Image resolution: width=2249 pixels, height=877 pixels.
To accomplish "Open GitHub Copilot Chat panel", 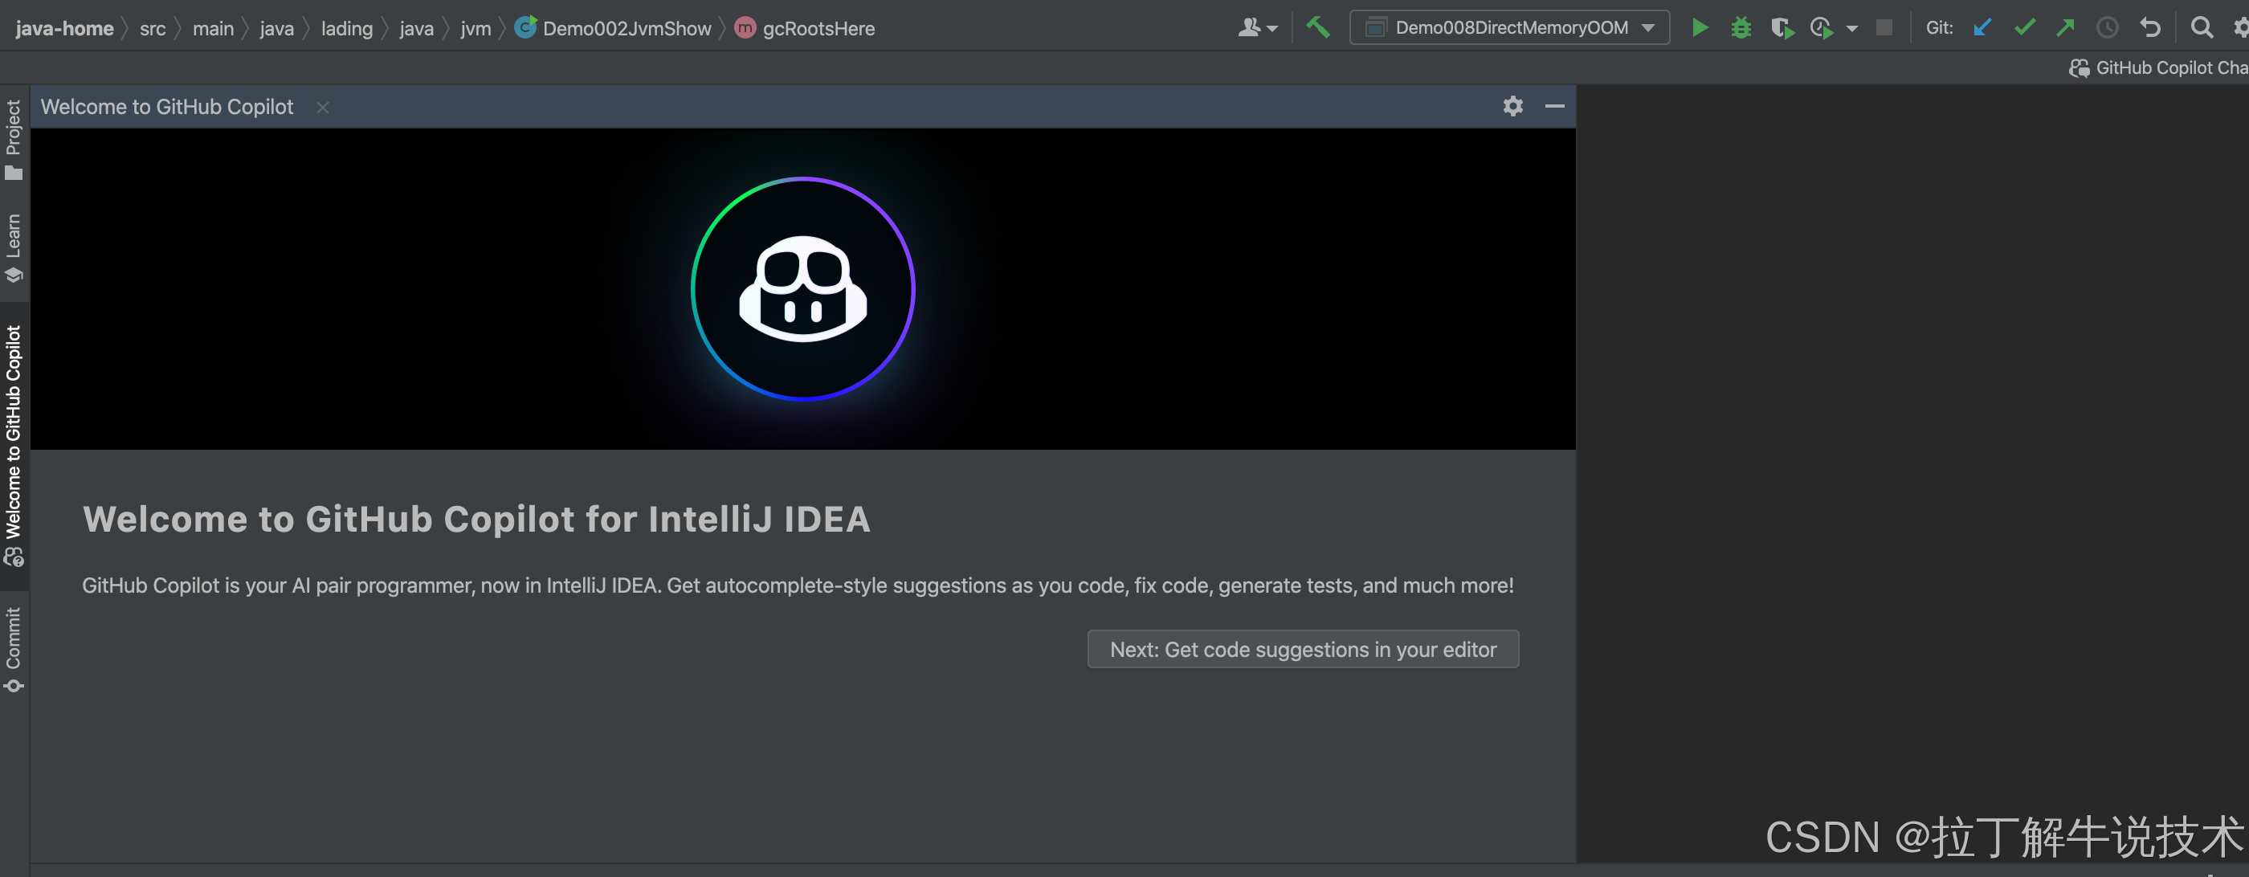I will pos(2157,67).
